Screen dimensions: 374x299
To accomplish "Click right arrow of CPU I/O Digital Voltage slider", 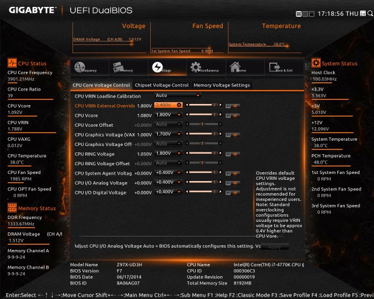I will coord(220,192).
